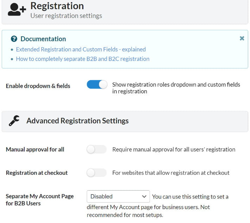The image size is (250, 223).
Task: Enable Manual approval for all toggle
Action: [x=96, y=149]
